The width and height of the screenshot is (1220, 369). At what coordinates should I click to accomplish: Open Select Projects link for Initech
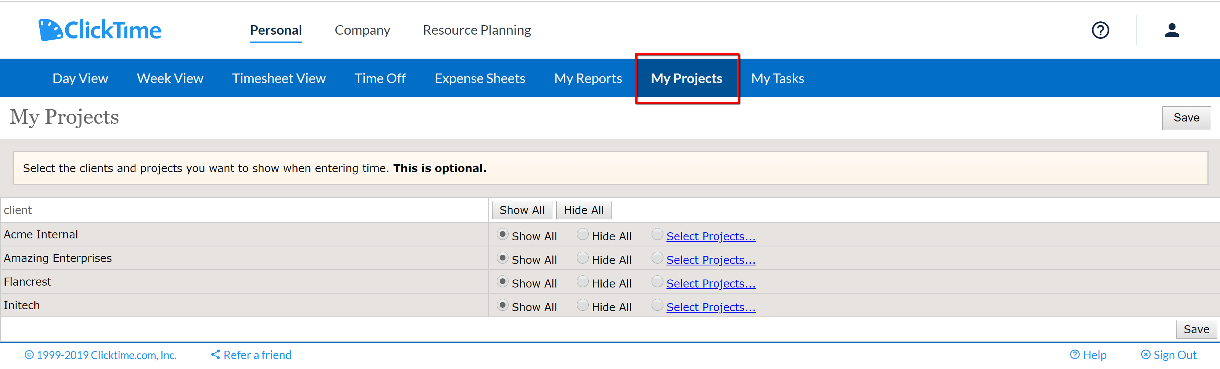click(x=711, y=307)
